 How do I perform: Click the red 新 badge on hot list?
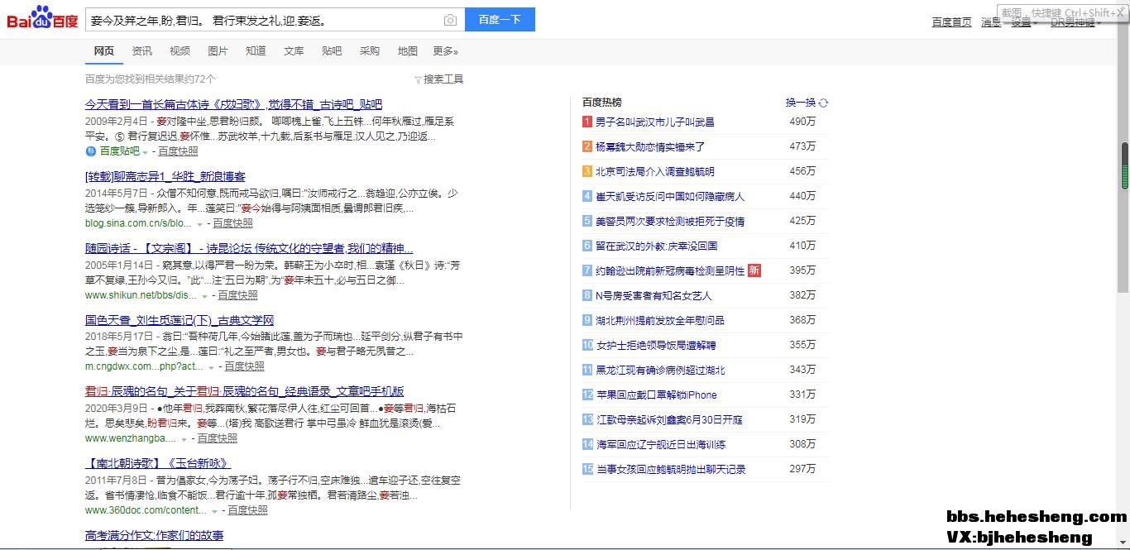click(x=754, y=270)
